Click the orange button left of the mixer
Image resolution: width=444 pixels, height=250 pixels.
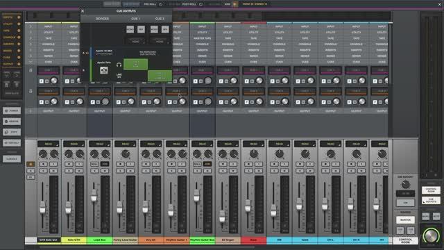tap(31, 164)
